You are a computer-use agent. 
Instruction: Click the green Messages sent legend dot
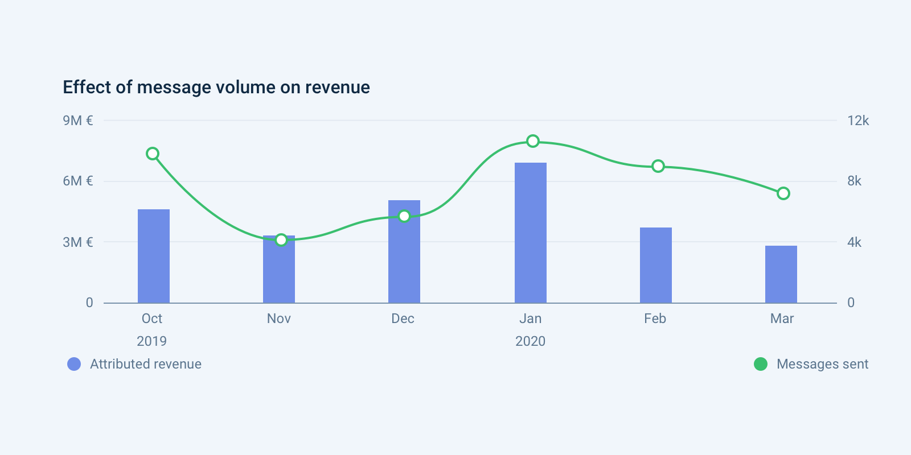pos(761,364)
